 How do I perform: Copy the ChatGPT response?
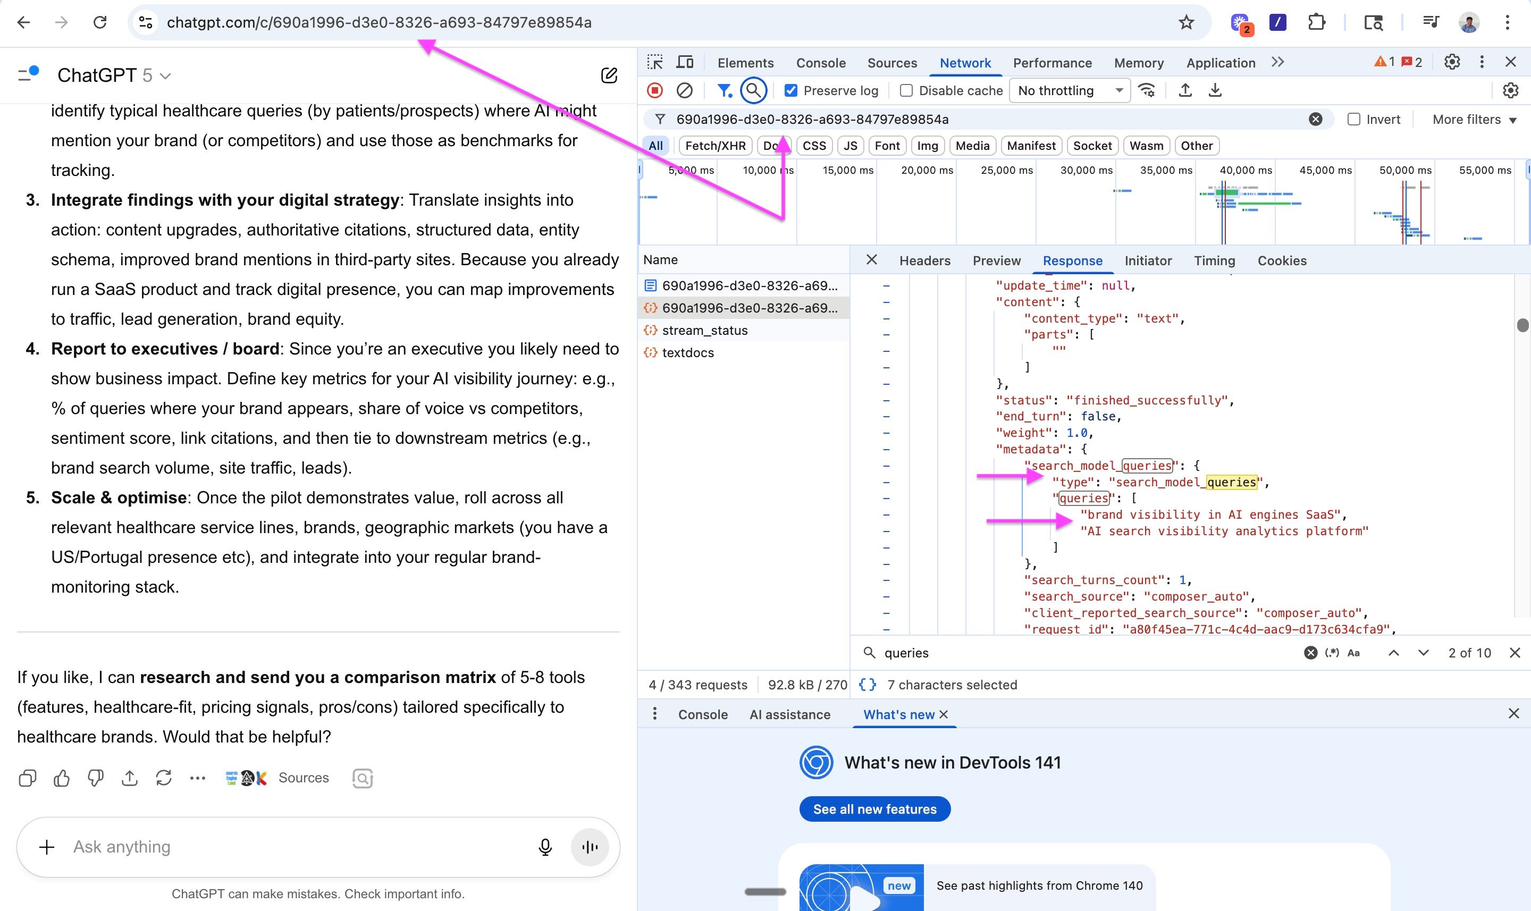pyautogui.click(x=28, y=778)
